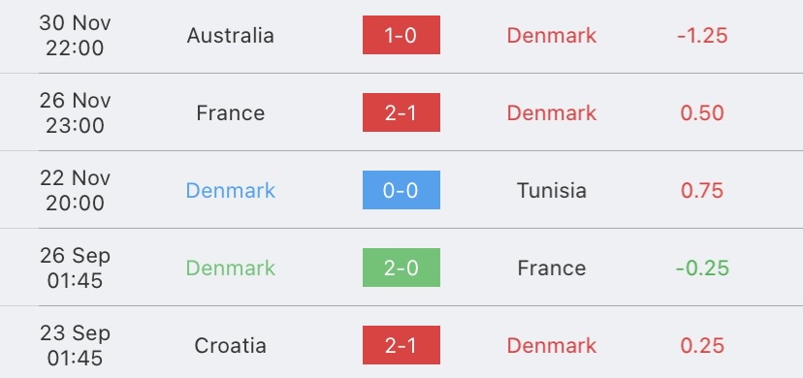Open the Australia vs Denmark 1-0 score
Image resolution: width=803 pixels, height=378 pixels.
(401, 35)
